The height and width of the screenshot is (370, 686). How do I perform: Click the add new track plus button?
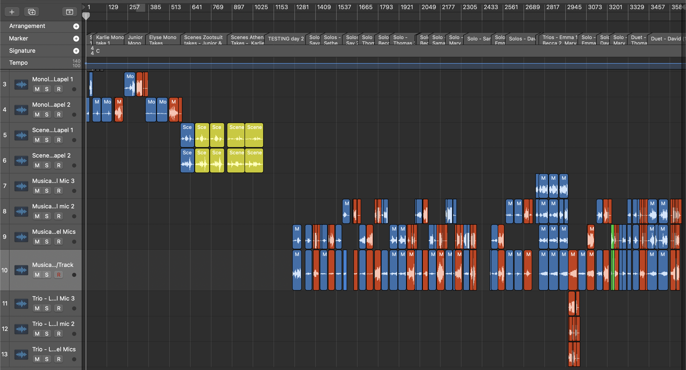pyautogui.click(x=12, y=12)
